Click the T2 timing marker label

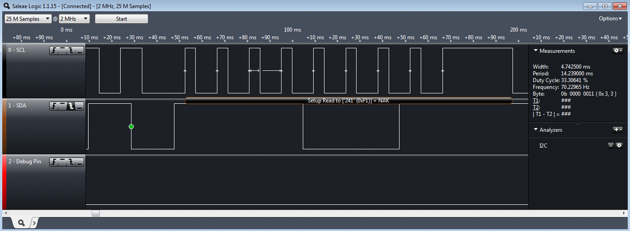click(x=536, y=107)
